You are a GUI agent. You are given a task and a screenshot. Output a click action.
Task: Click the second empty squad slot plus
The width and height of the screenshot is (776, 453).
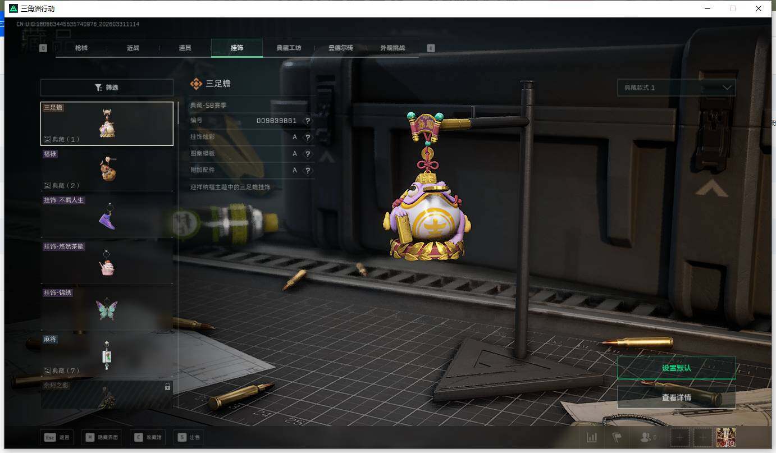tap(702, 437)
